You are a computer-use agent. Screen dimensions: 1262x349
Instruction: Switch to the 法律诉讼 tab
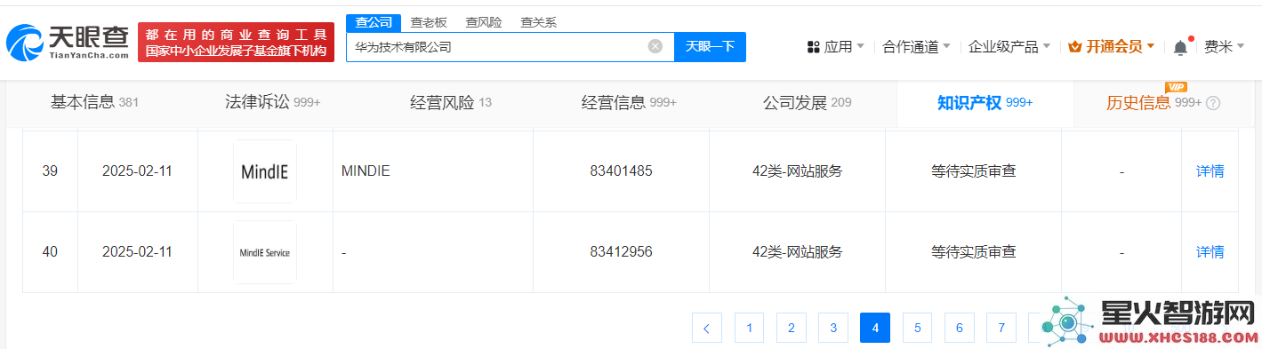click(x=272, y=102)
